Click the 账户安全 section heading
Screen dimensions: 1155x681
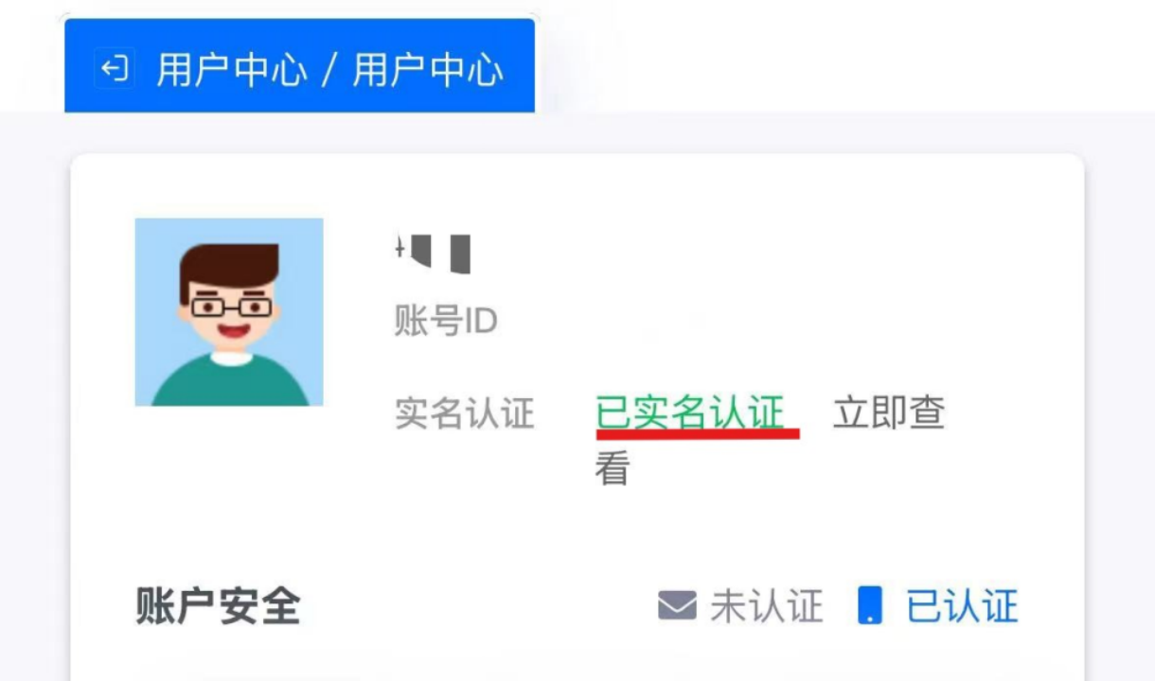(x=218, y=606)
